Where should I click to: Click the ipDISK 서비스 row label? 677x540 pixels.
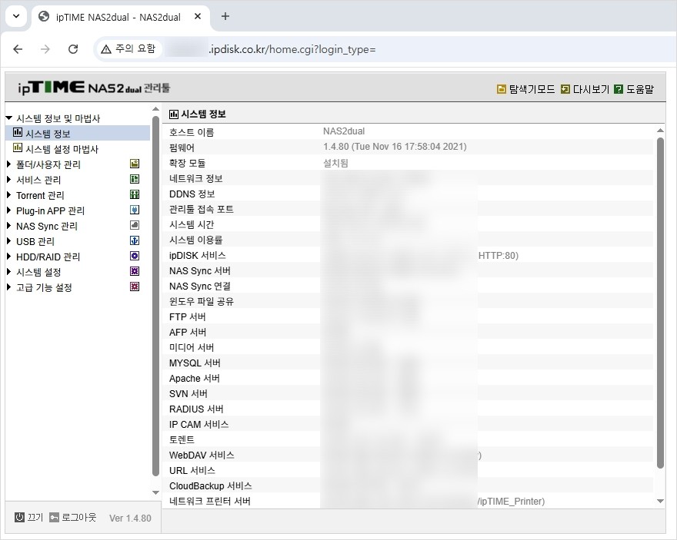(x=197, y=256)
